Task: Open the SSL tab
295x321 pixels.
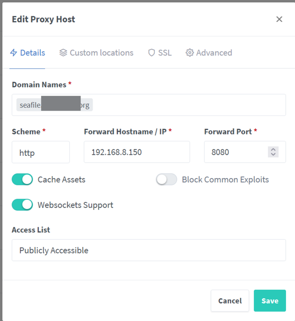Action: tap(160, 53)
